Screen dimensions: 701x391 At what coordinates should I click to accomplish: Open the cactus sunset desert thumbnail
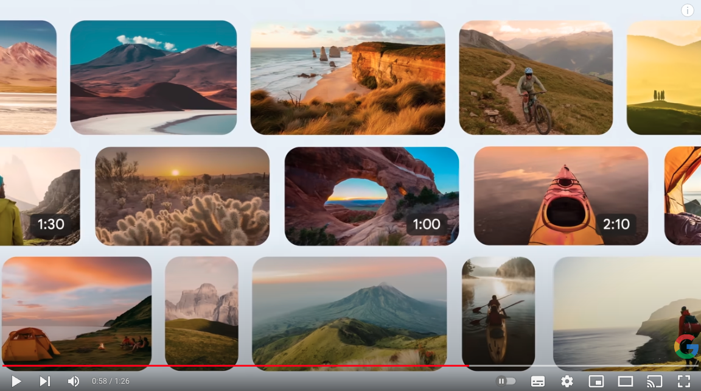182,196
